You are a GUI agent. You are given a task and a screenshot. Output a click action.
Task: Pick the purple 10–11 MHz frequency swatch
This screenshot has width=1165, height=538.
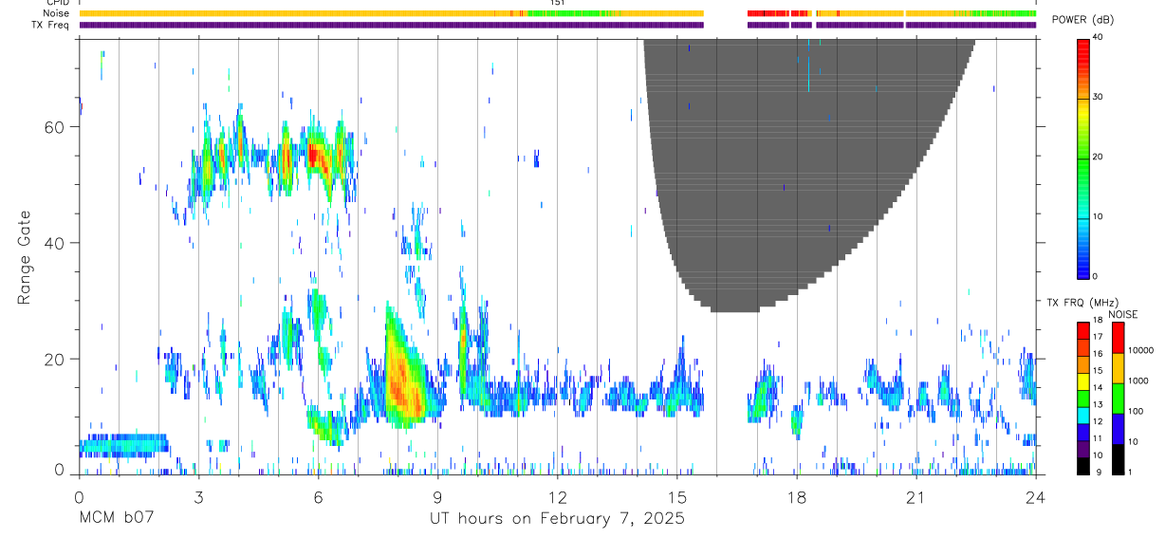pos(1083,449)
